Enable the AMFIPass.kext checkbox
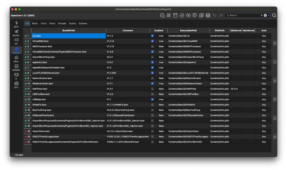 [x=152, y=89]
